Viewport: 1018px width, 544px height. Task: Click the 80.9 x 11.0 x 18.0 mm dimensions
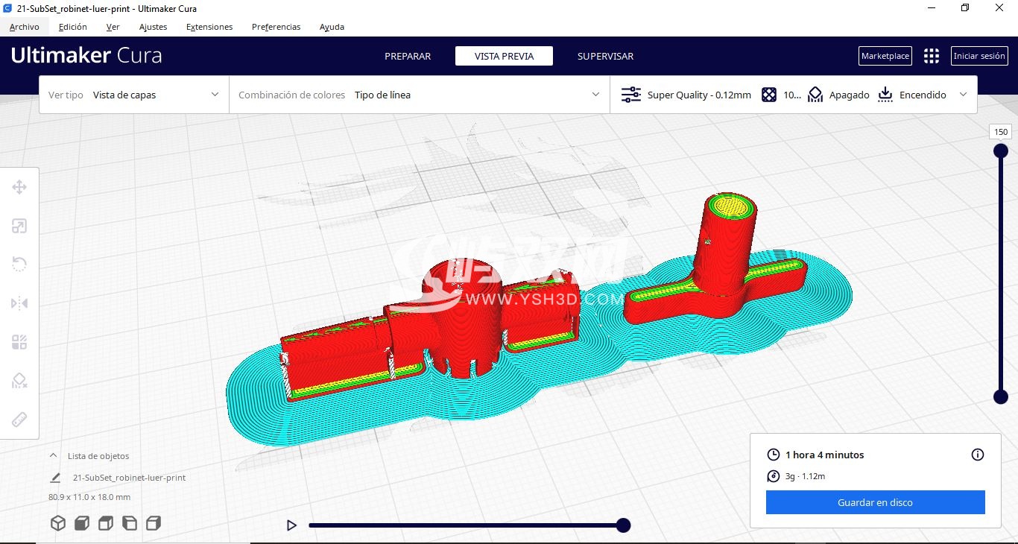[89, 497]
